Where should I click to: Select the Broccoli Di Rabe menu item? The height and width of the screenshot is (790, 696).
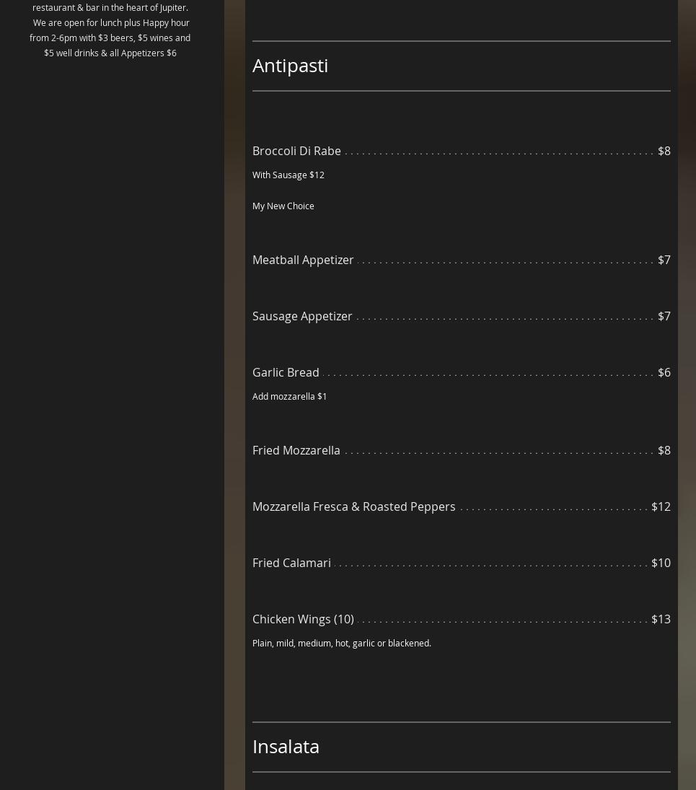pyautogui.click(x=296, y=151)
